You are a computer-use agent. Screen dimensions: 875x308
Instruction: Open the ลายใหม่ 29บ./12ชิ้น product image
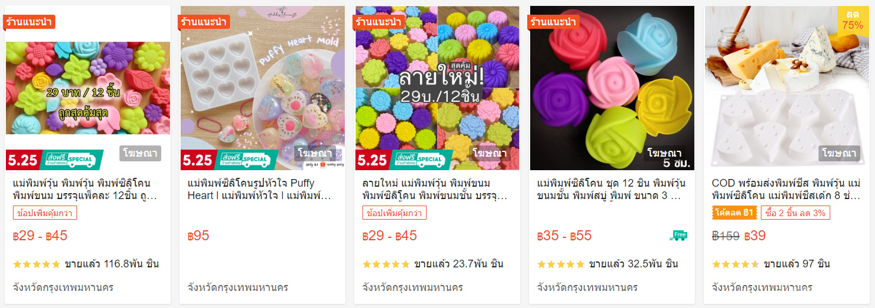pos(437,88)
